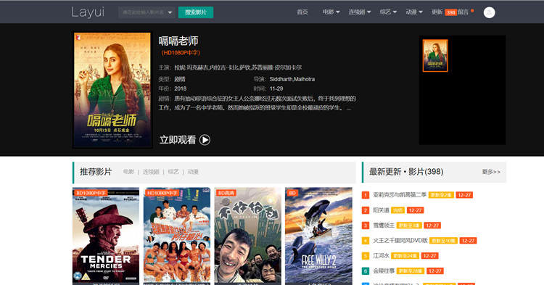Click the 搜索影片 button

pyautogui.click(x=196, y=12)
